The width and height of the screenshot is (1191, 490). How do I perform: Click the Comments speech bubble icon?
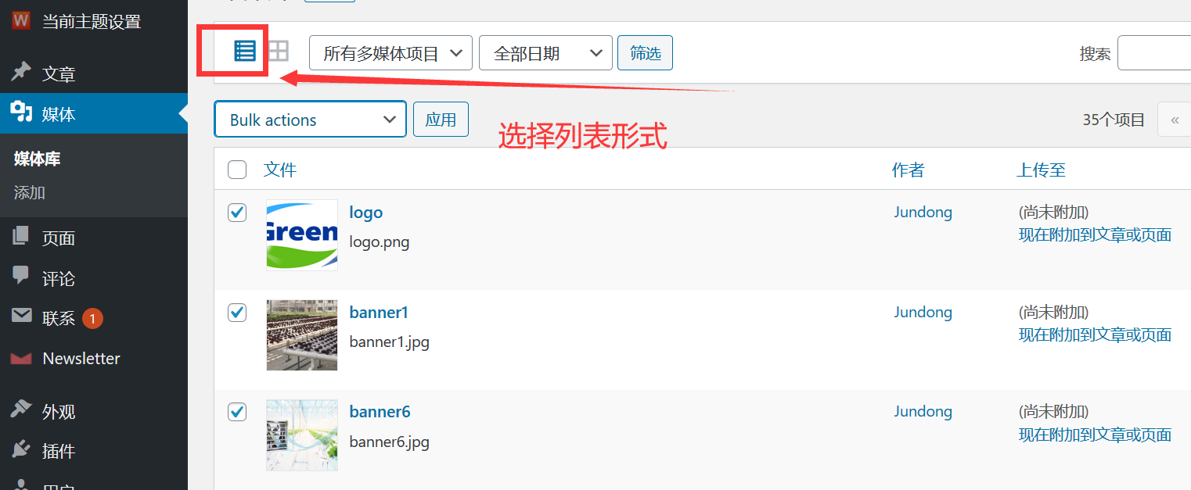(x=21, y=277)
